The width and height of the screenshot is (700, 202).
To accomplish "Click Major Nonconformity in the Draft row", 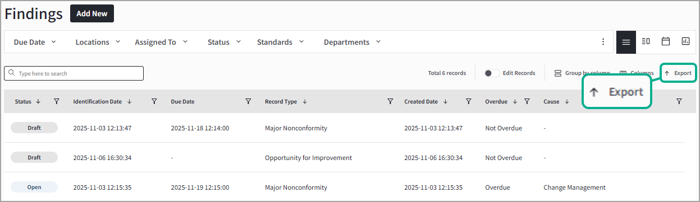I will click(x=296, y=128).
